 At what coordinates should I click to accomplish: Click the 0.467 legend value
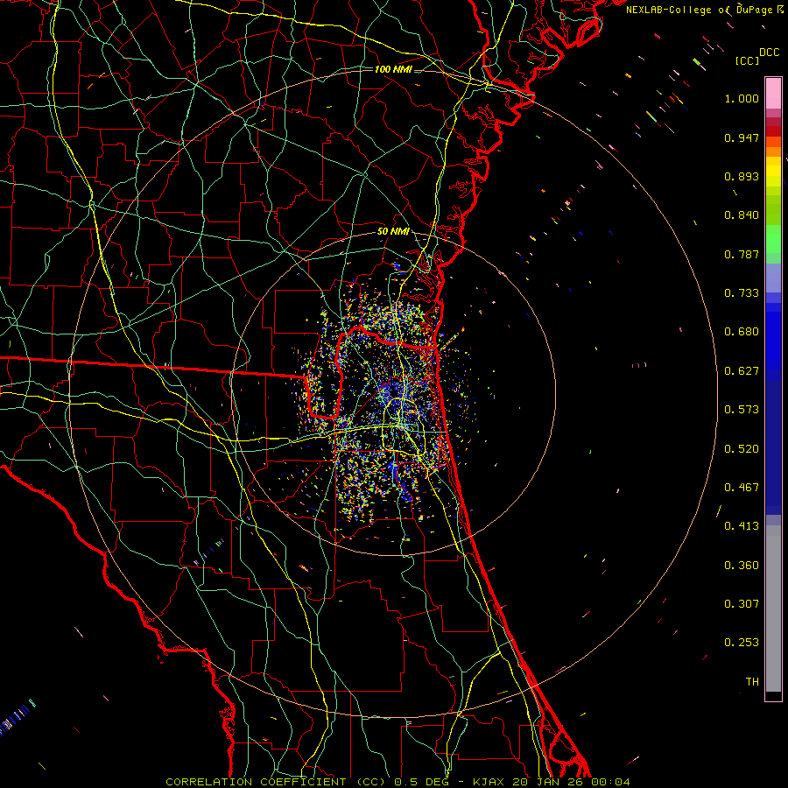(x=742, y=488)
